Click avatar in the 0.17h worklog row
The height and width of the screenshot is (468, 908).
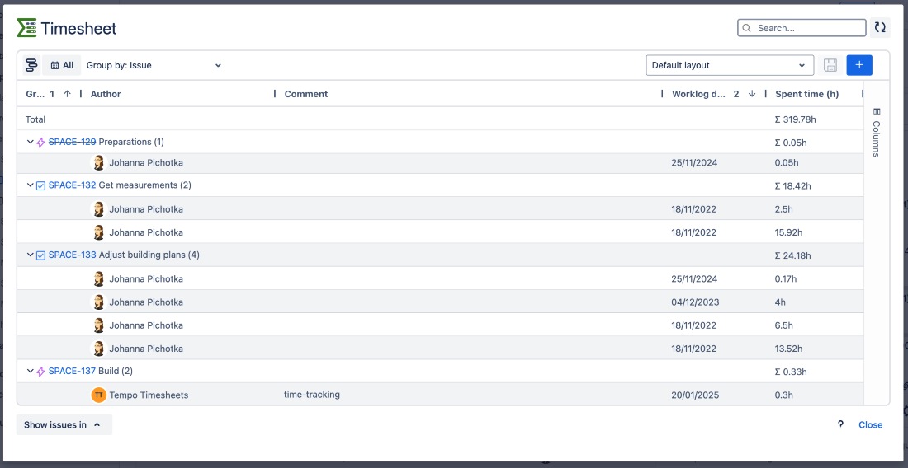(x=99, y=279)
